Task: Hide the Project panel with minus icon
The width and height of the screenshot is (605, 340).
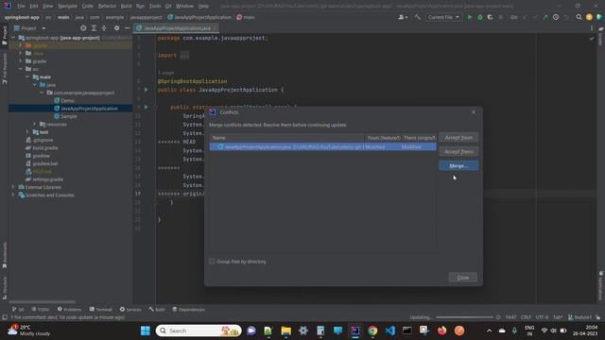Action: coord(127,28)
